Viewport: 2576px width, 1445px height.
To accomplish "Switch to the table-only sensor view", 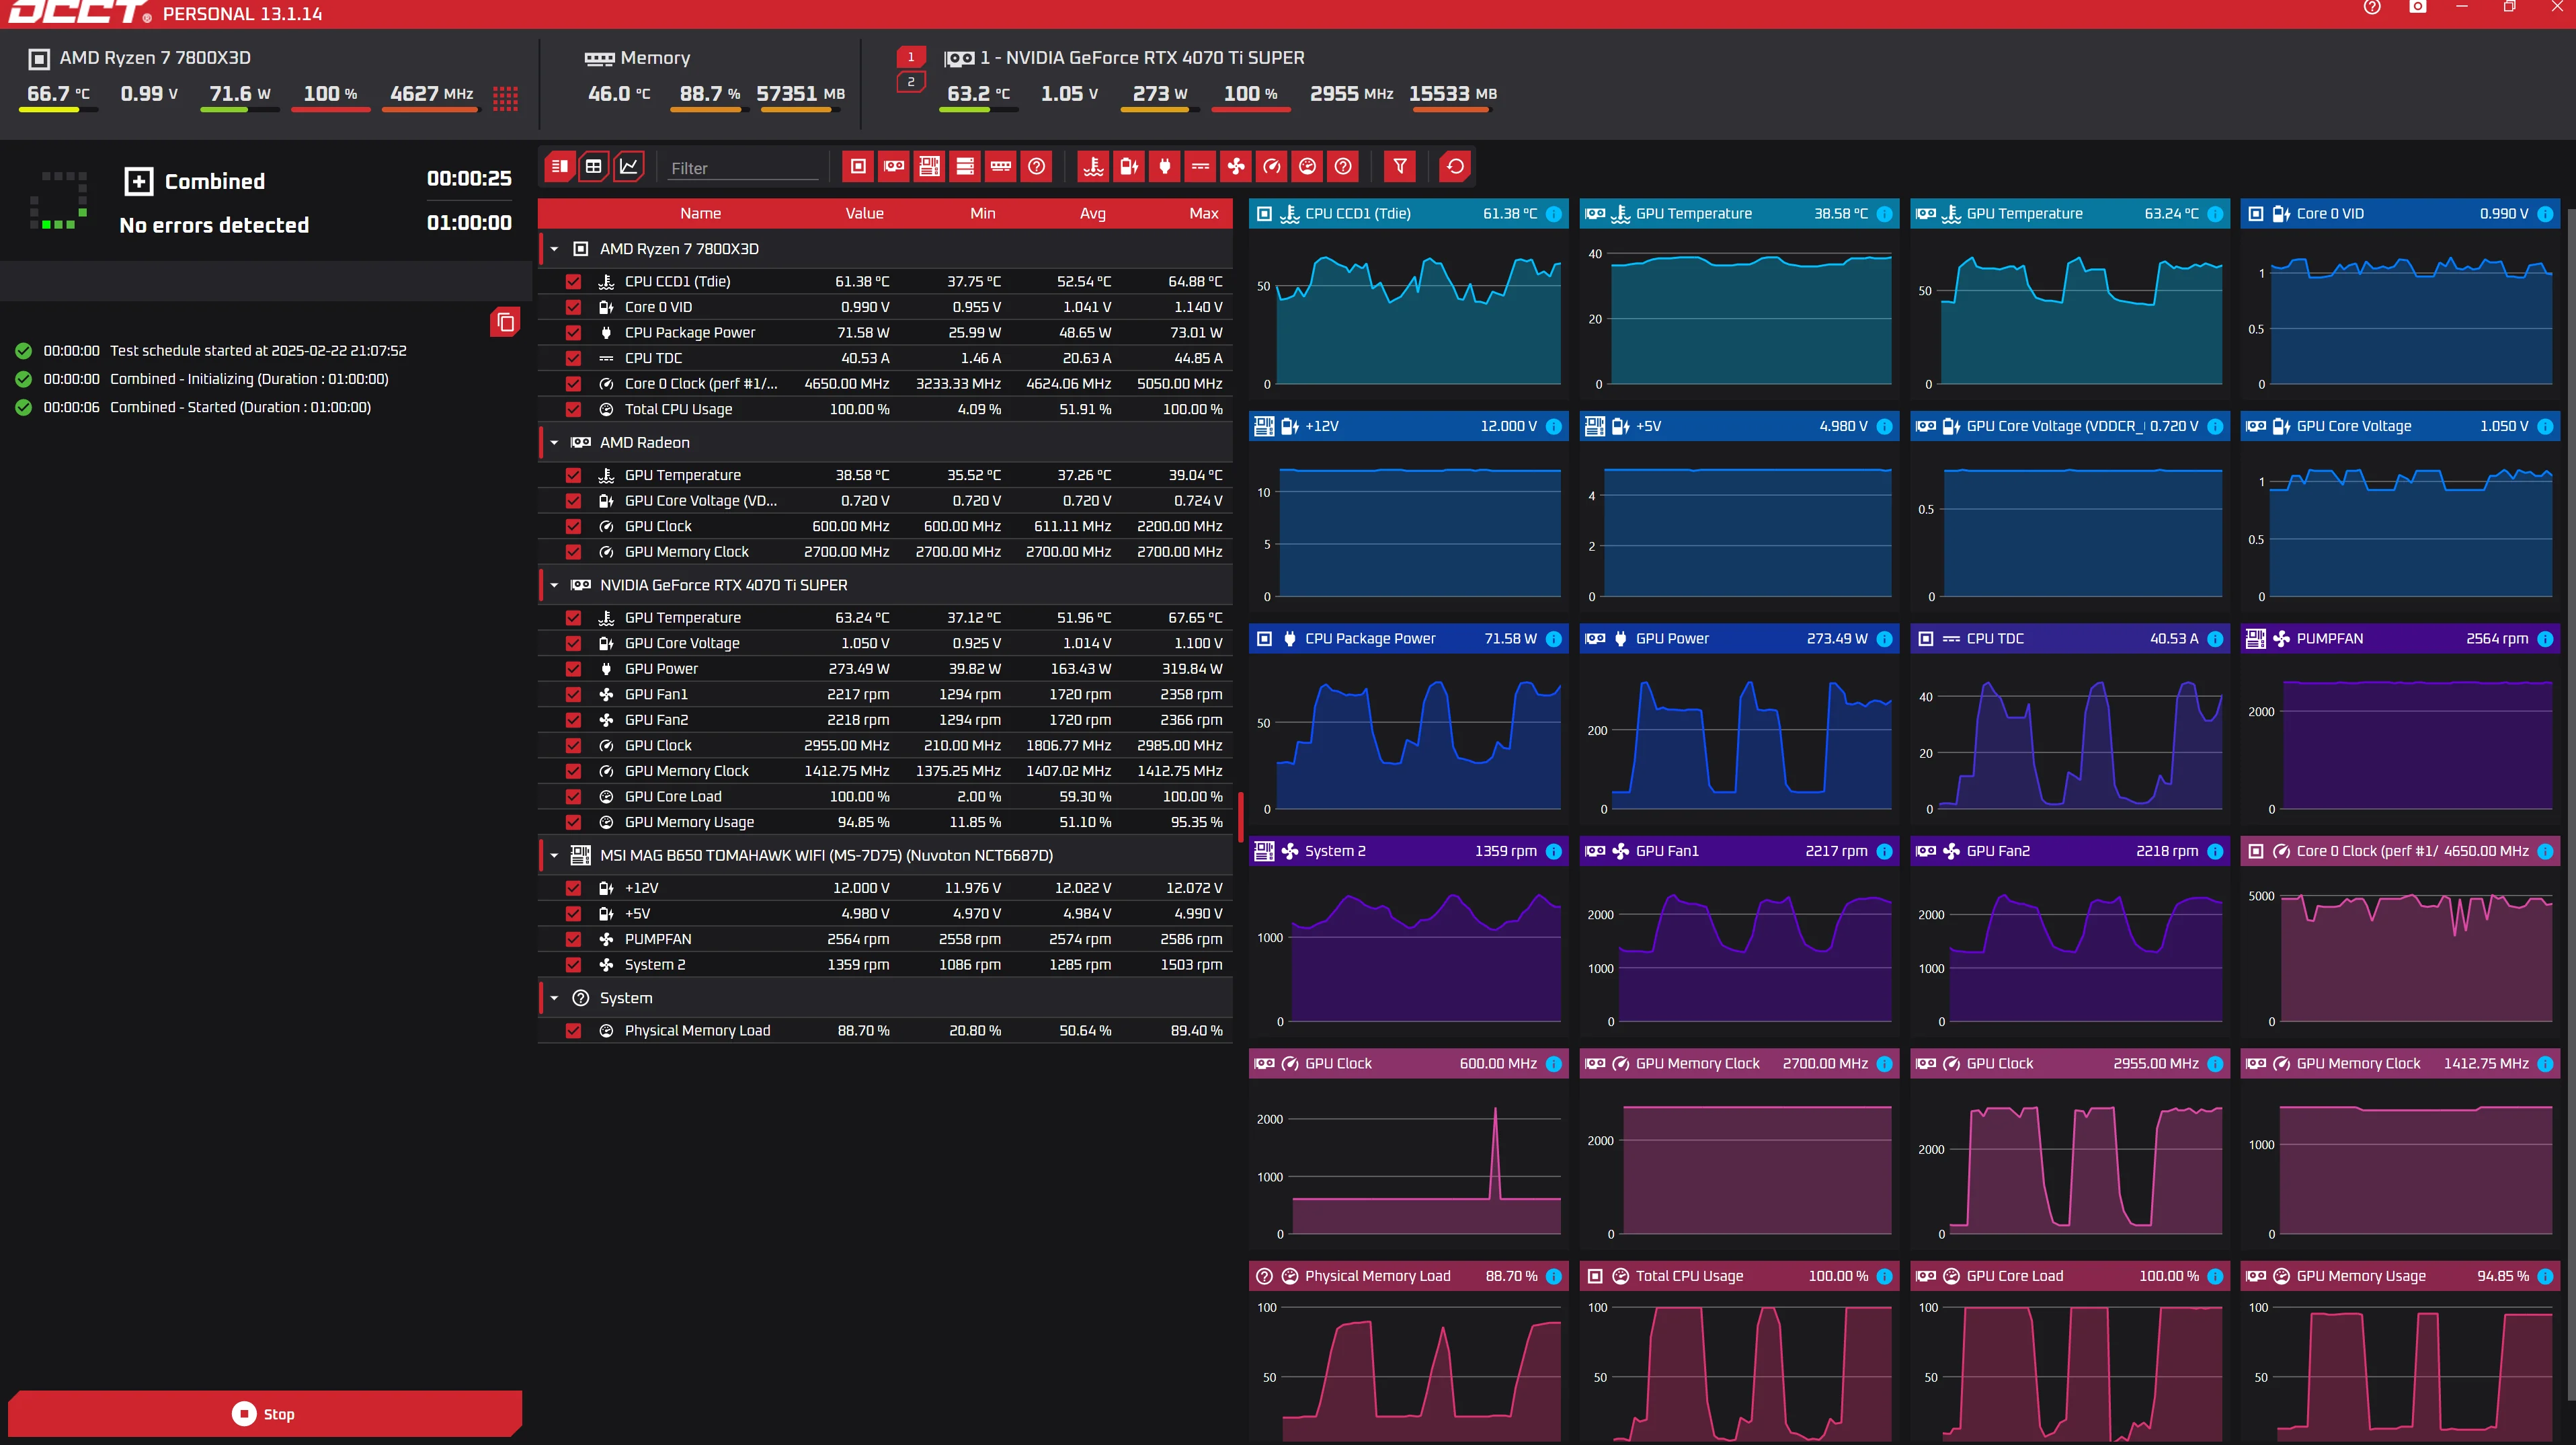I will coord(594,167).
